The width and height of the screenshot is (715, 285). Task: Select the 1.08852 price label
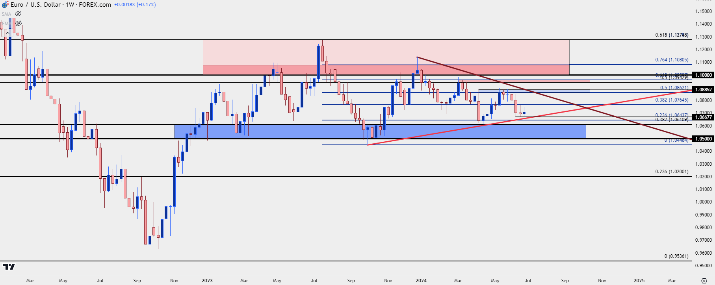[x=703, y=89]
